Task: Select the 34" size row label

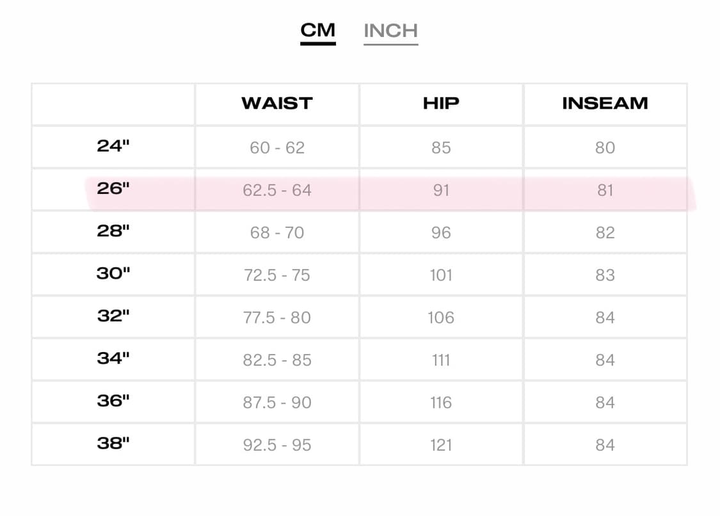Action: coord(113,359)
